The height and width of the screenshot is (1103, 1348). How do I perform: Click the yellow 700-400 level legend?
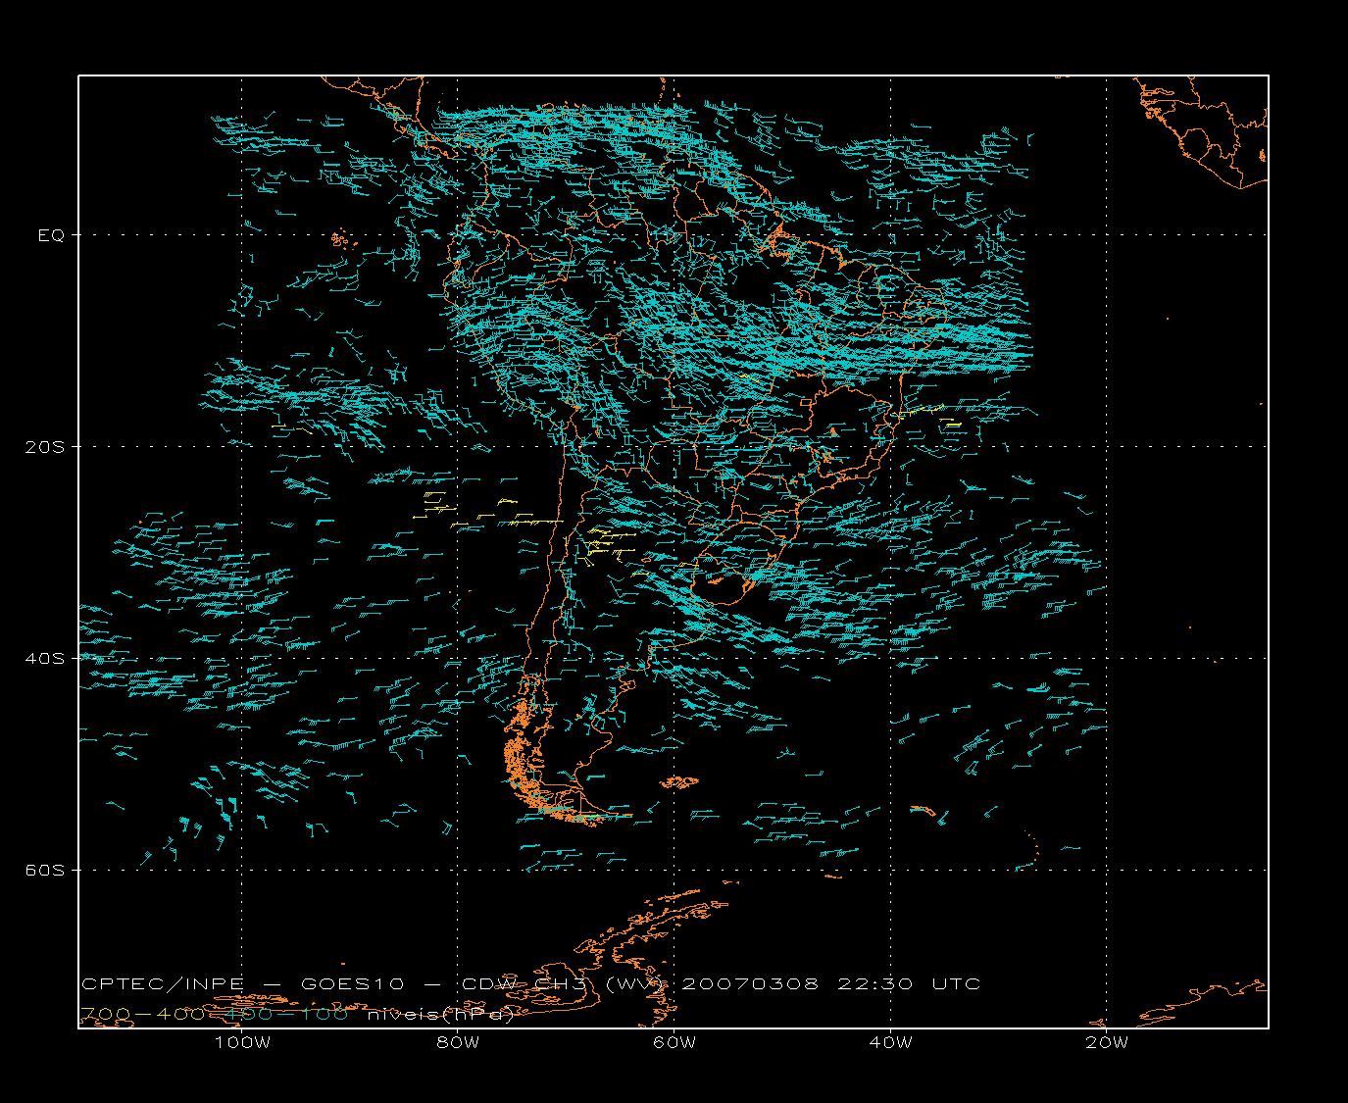[142, 1014]
